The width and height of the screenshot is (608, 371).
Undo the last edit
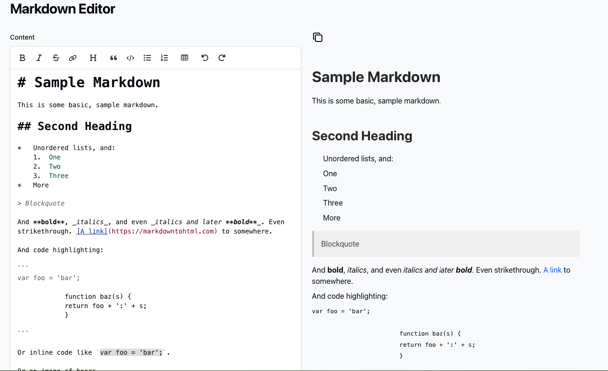[x=205, y=57]
